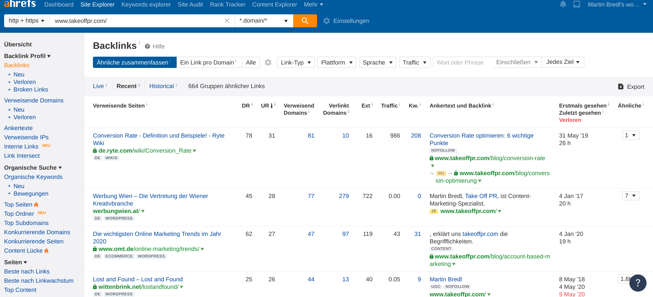
Task: Open Martin Bredl's workspace account menu
Action: tap(617, 4)
